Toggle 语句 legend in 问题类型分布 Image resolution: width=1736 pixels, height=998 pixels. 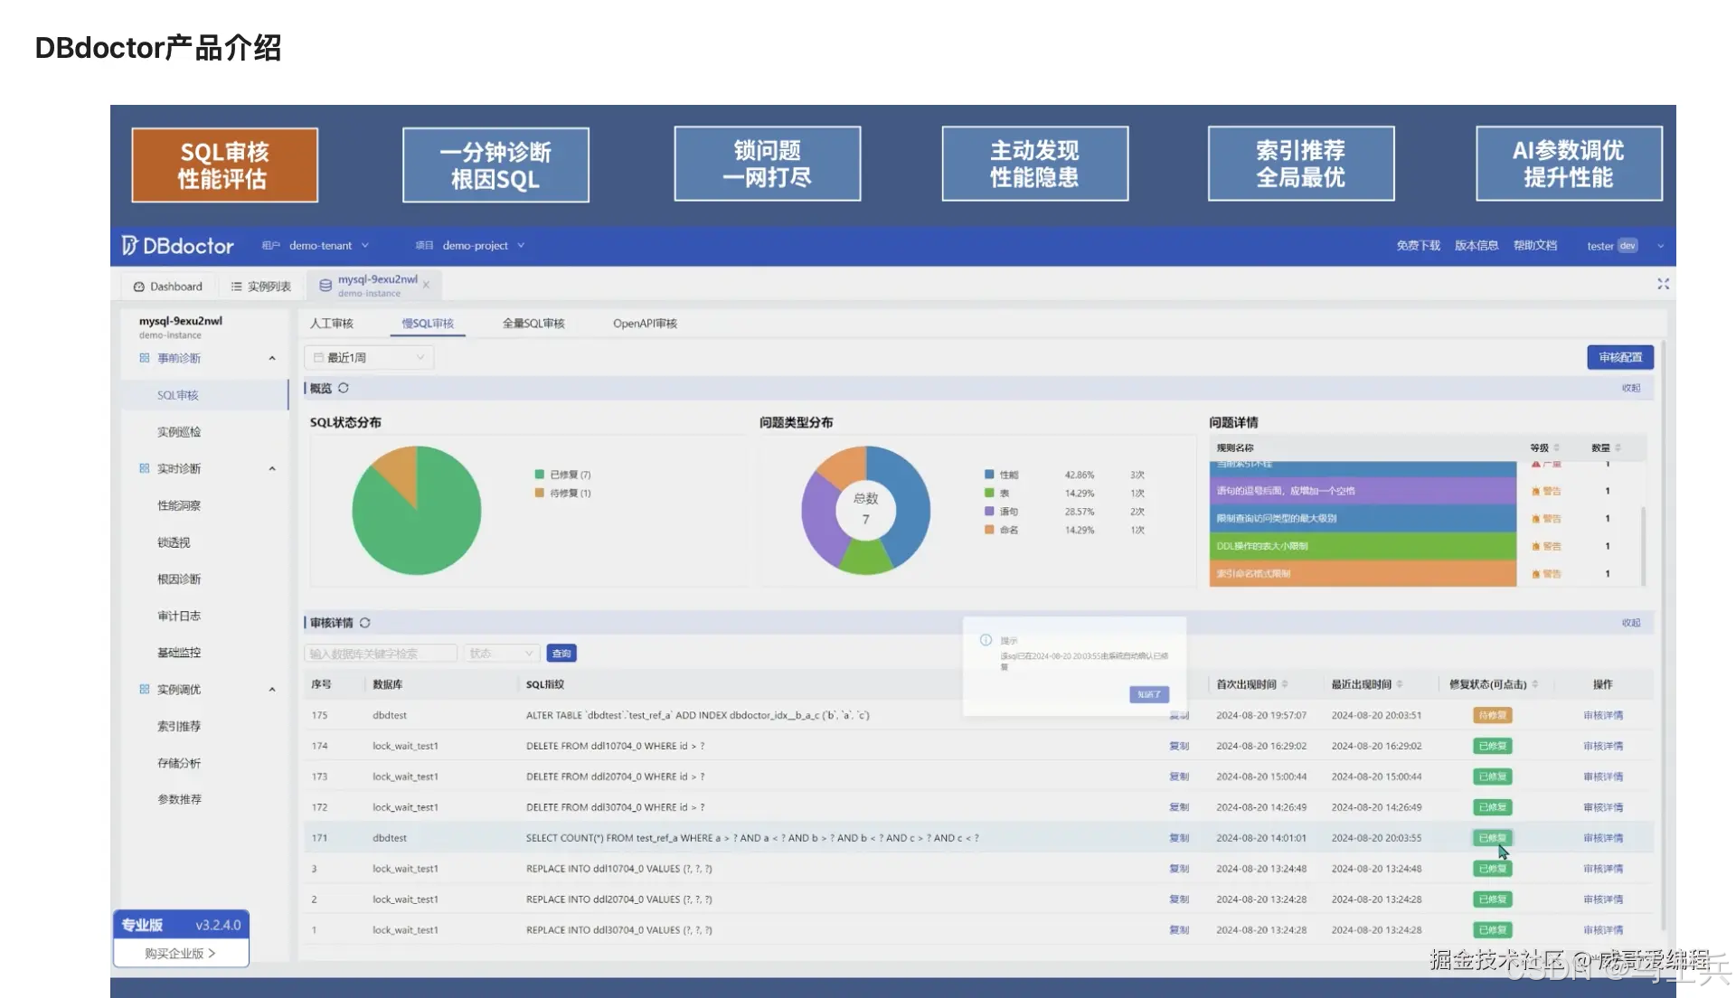point(1002,512)
